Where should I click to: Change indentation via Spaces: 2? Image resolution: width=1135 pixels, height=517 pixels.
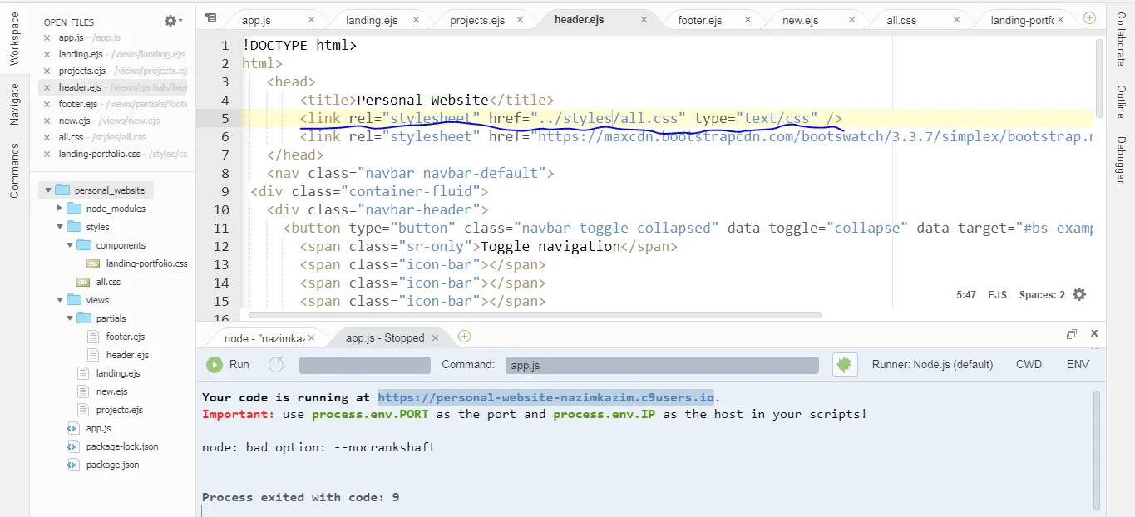tap(1042, 295)
